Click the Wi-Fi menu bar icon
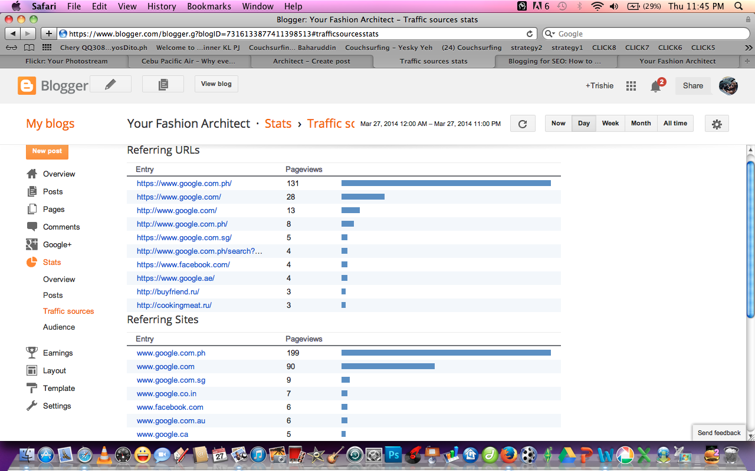The width and height of the screenshot is (755, 471). (x=597, y=6)
